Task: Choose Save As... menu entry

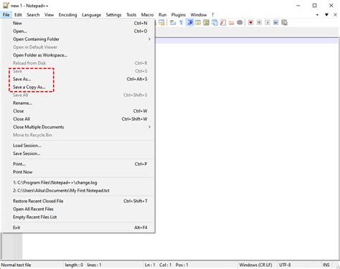Action: click(78, 79)
